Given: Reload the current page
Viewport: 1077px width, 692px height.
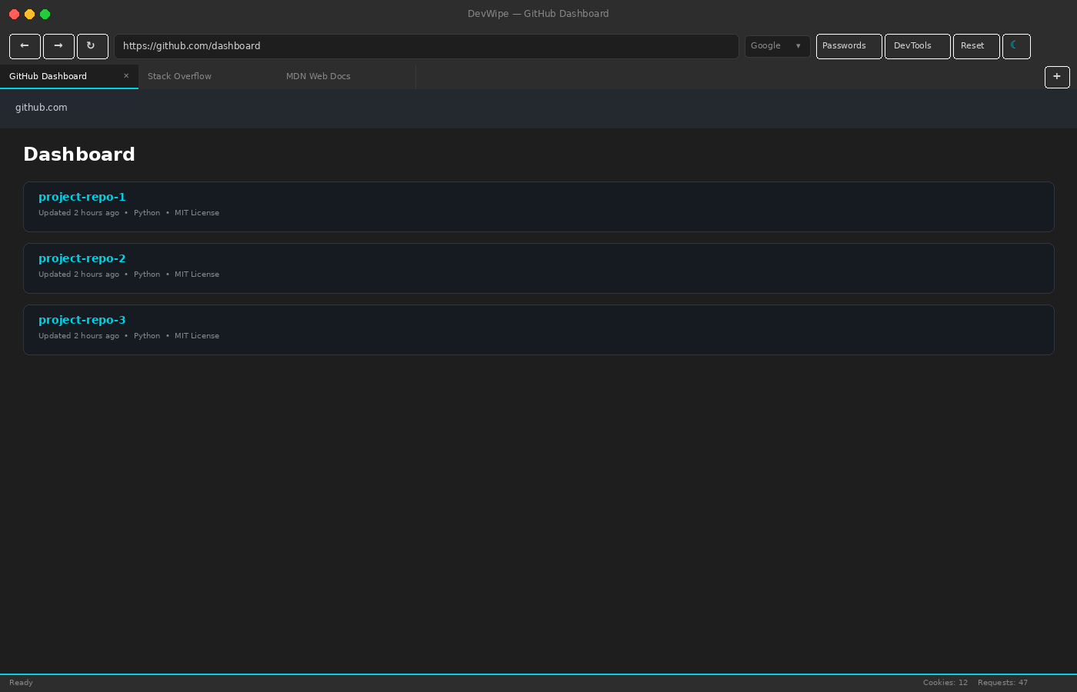Looking at the screenshot, I should tap(92, 46).
